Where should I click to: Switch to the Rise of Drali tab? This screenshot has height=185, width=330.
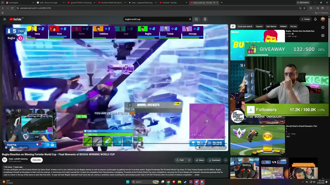pyautogui.click(x=112, y=3)
